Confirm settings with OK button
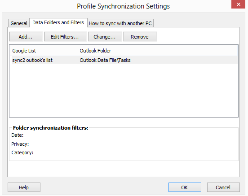The height and width of the screenshot is (196, 248). pos(185,187)
